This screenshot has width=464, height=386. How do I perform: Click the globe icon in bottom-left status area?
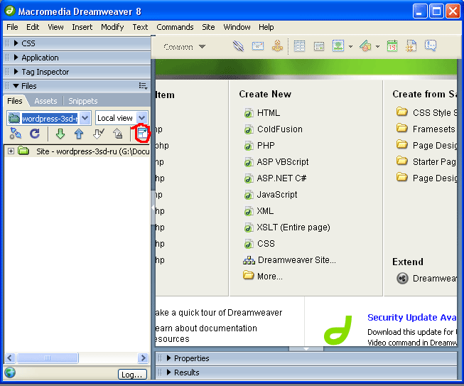(10, 372)
